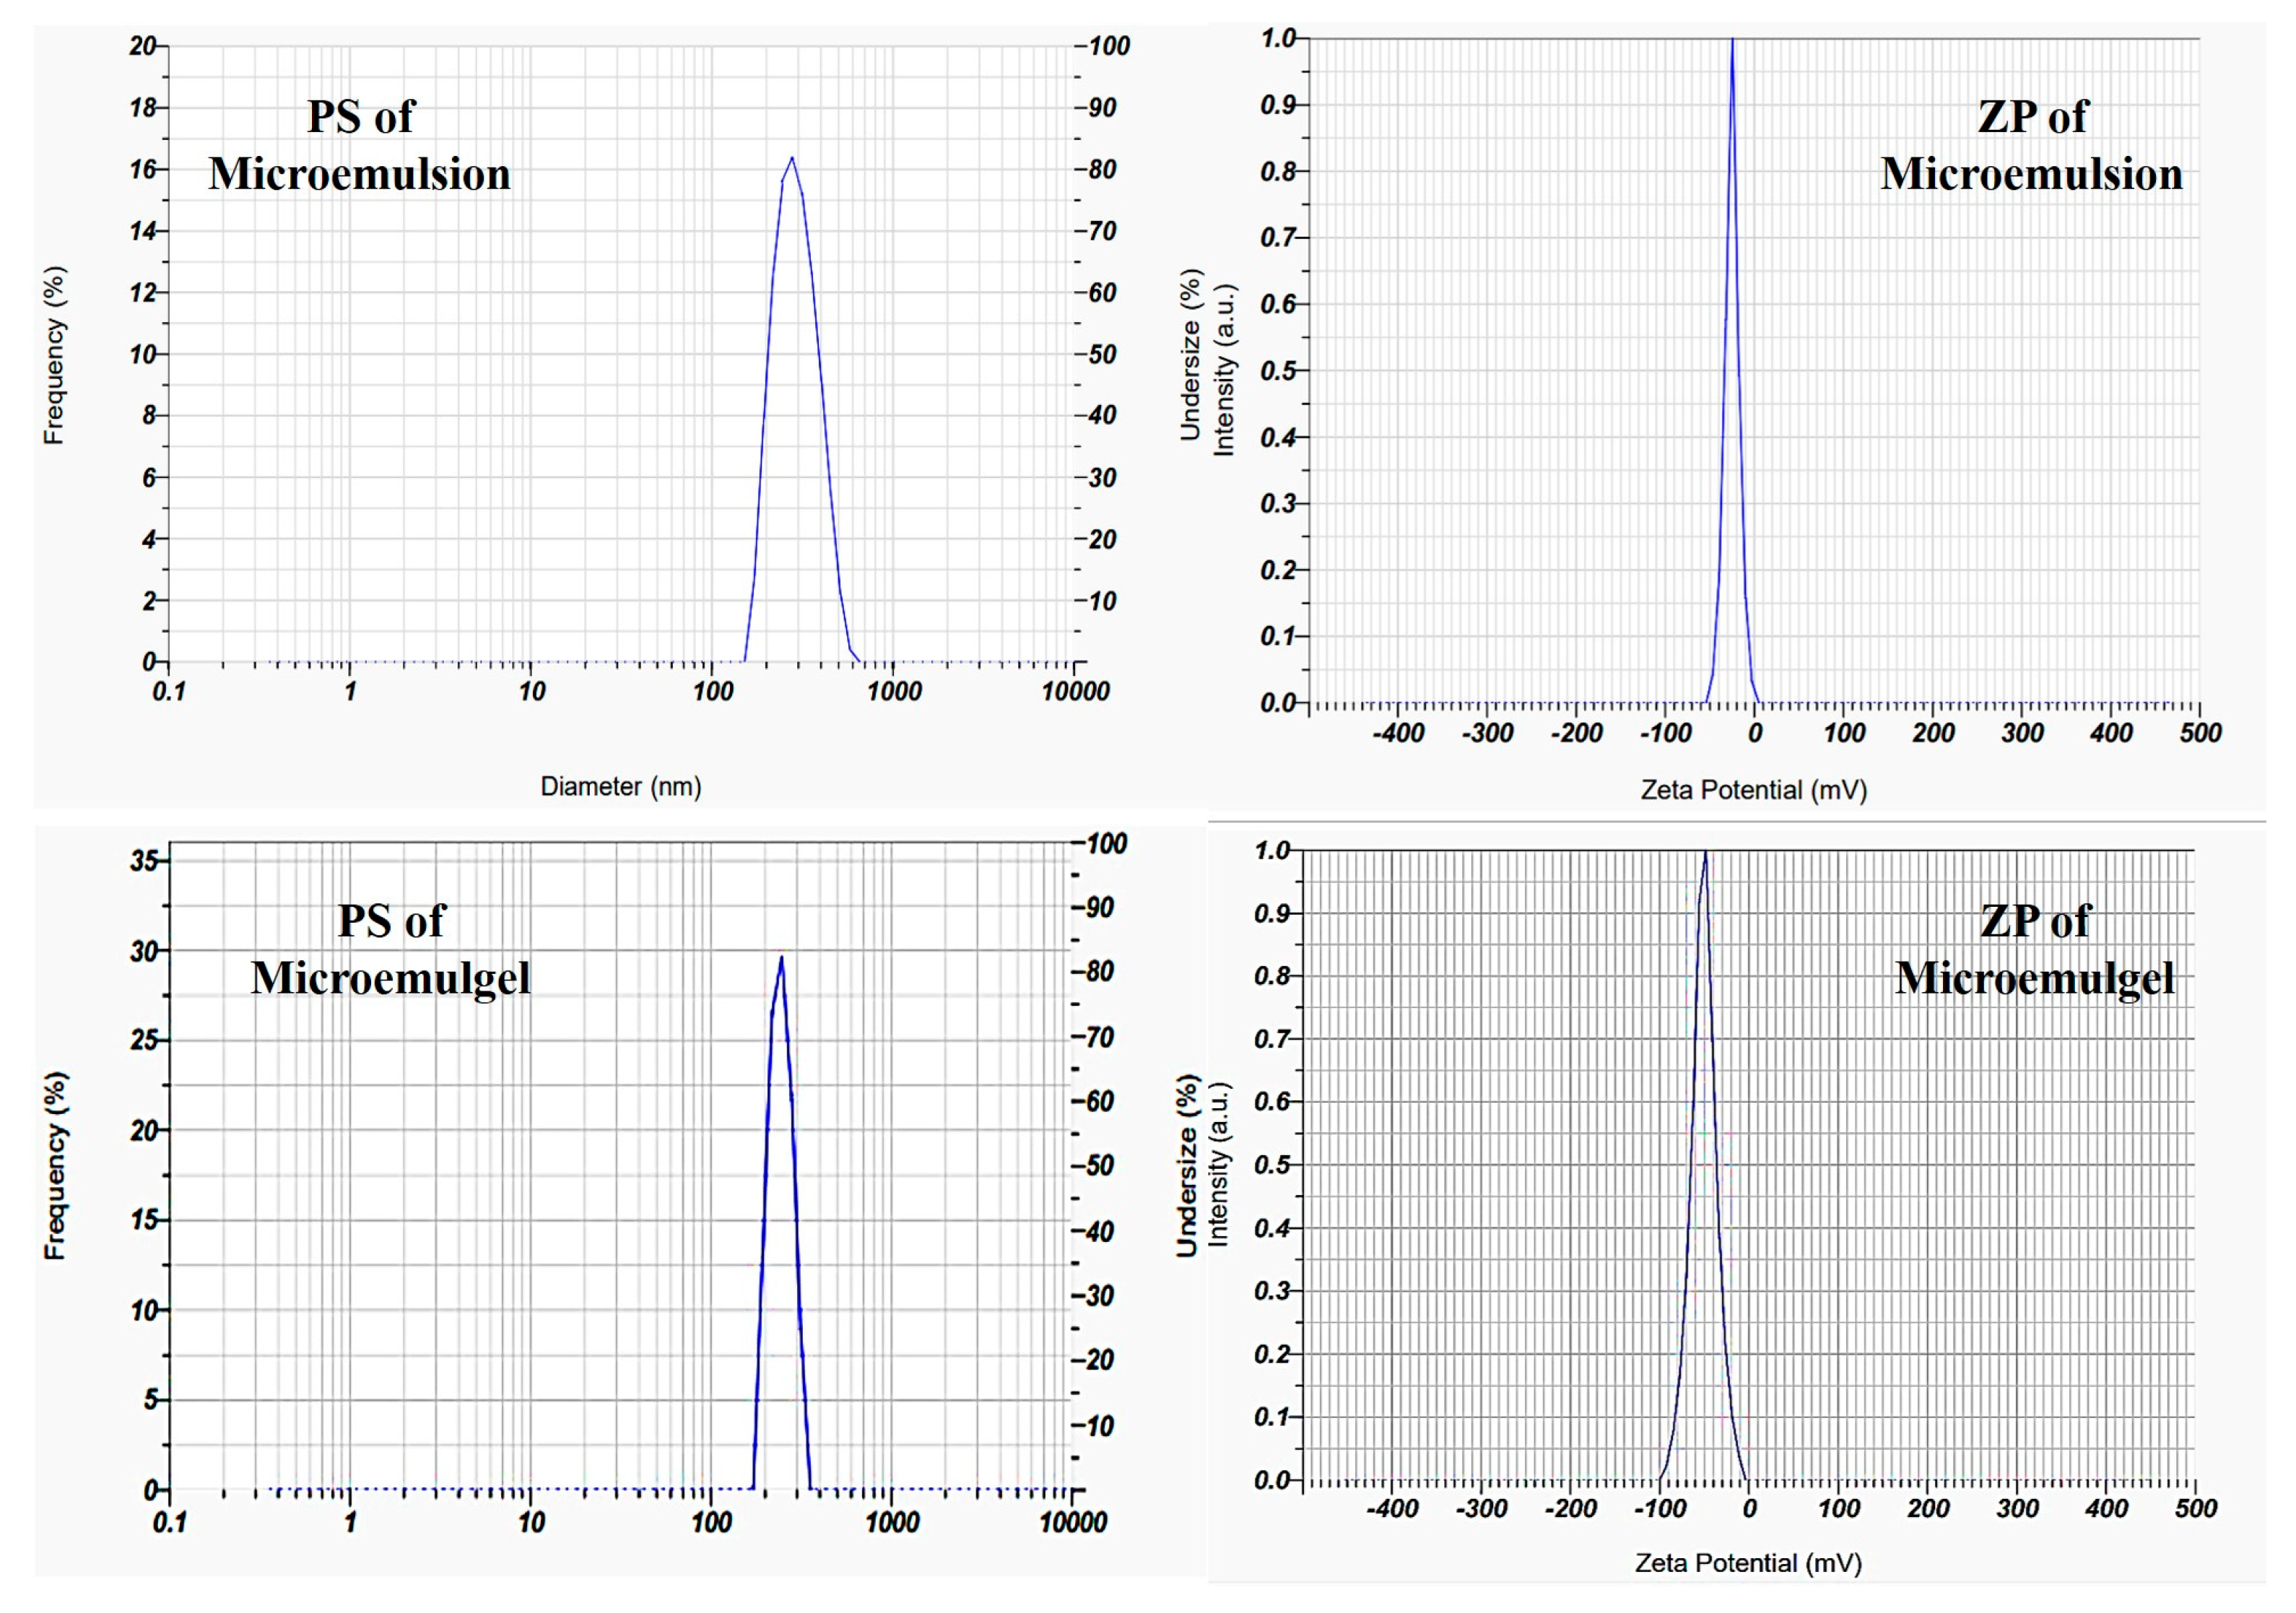The image size is (2296, 1613).
Task: Click x-axis tick '-100' in ZP of Microemulsion chart
Action: 1666,733
